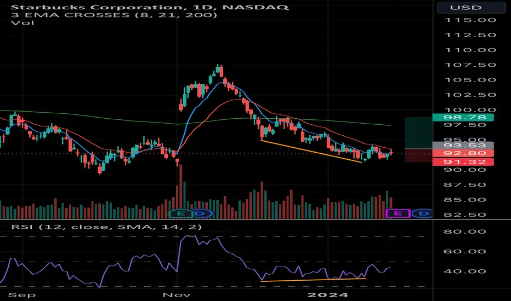Image resolution: width=511 pixels, height=301 pixels.
Task: Click the 2024 label on the time axis
Action: tap(328, 295)
